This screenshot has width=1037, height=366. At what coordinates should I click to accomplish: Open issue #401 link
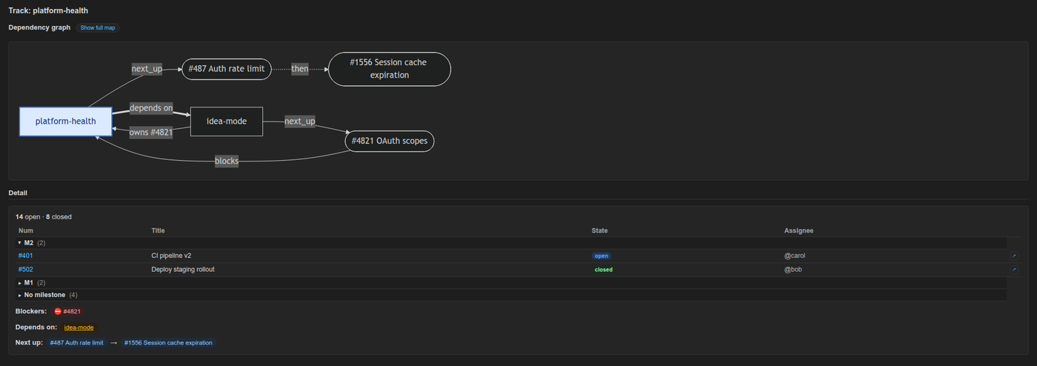26,256
